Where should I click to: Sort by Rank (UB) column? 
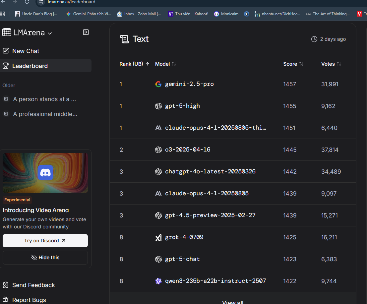[x=134, y=64]
